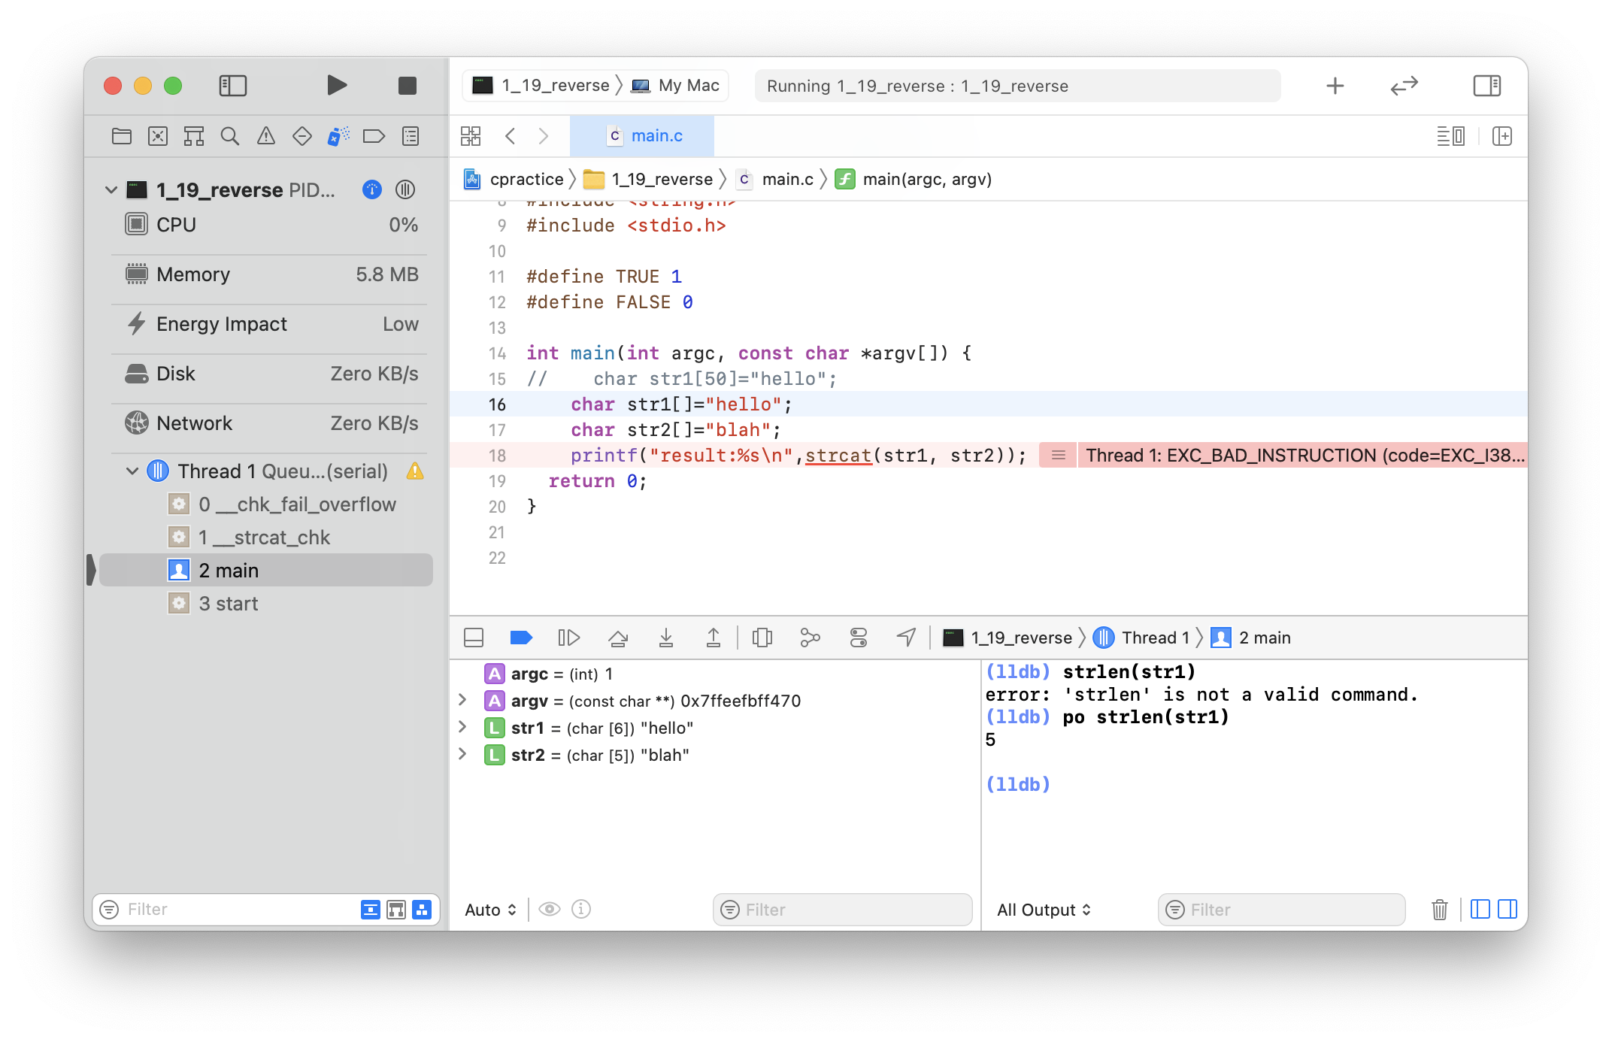Expand the str1 variable
Viewport: 1612px width, 1042px height.
463,728
